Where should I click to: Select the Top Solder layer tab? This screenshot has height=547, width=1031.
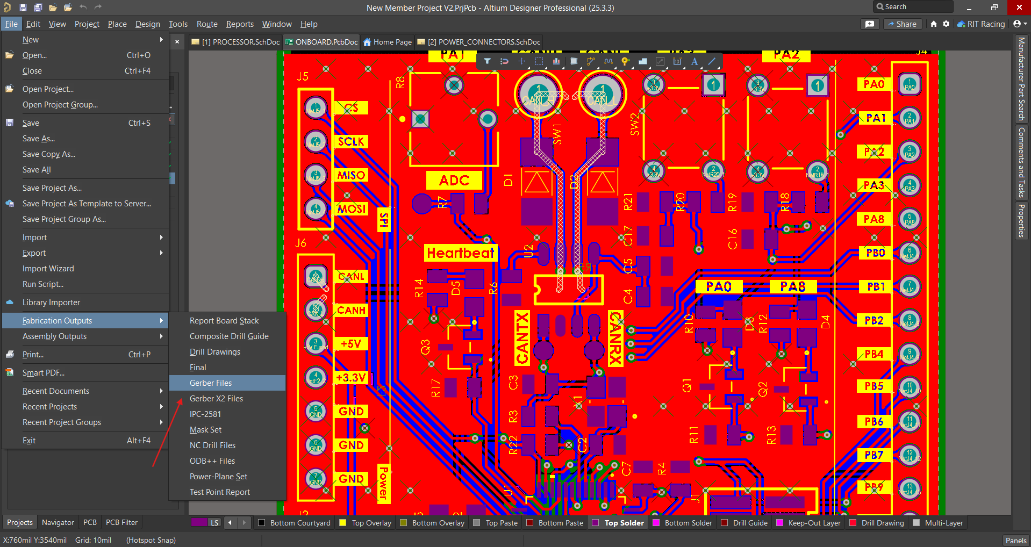pyautogui.click(x=618, y=523)
